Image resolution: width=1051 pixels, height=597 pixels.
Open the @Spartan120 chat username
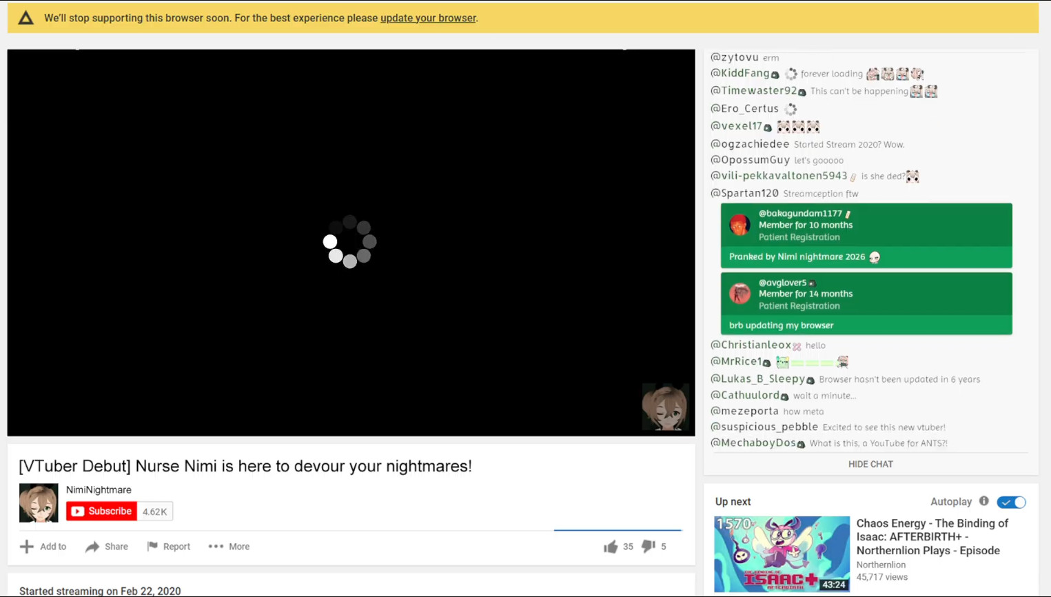(744, 193)
